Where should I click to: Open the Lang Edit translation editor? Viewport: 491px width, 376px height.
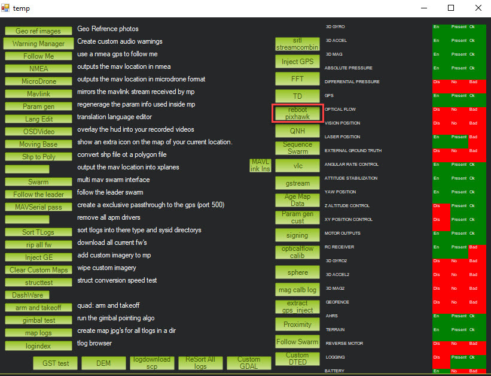pos(38,119)
